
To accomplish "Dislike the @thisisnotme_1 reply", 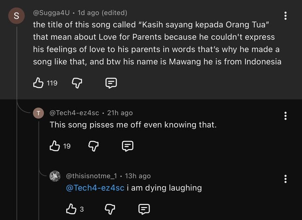I will click(110, 209).
